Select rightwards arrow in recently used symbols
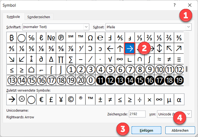The height and width of the screenshot is (137, 198). (12, 100)
